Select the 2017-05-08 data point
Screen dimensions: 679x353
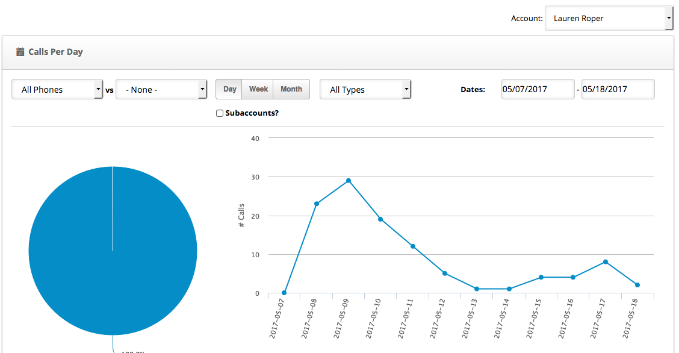coord(317,204)
